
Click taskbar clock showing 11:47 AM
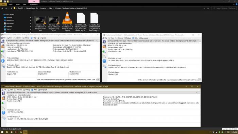[234, 132]
